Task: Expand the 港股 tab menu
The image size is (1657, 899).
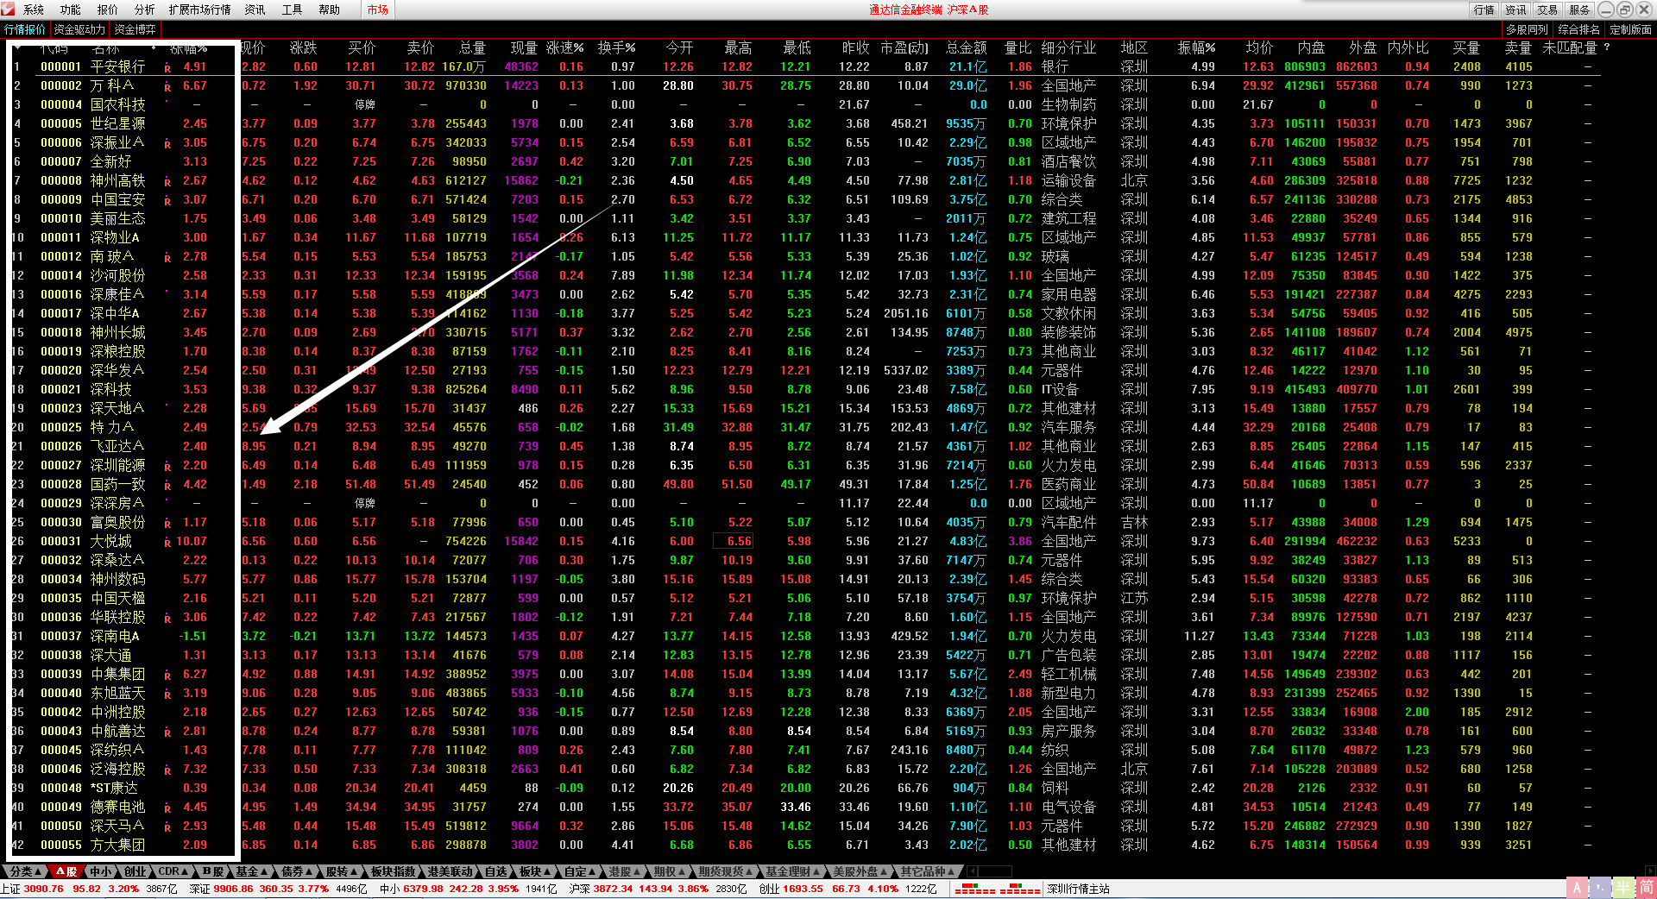Action: pyautogui.click(x=626, y=871)
